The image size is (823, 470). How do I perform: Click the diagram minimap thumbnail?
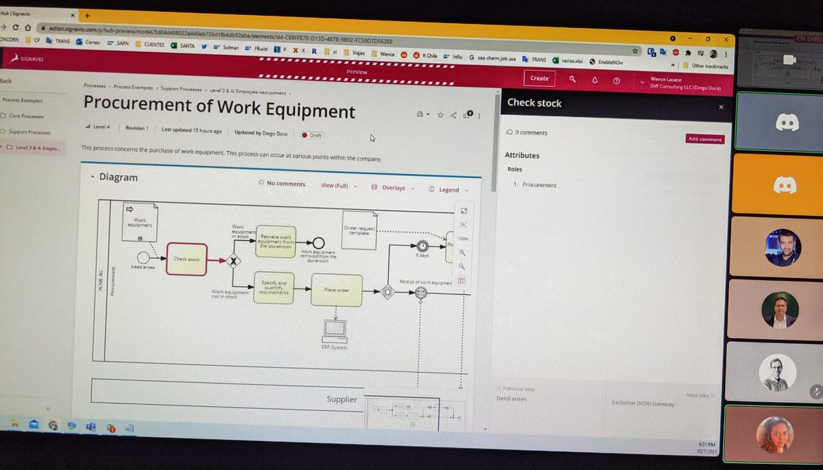416,413
